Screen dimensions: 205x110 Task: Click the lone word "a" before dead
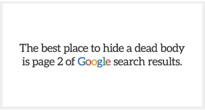pyautogui.click(x=129, y=49)
